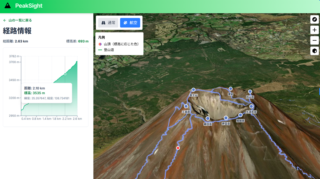Screen dimensions: 320x179
Task: Click the highlighted point on elevation chart
Action: pos(65,74)
